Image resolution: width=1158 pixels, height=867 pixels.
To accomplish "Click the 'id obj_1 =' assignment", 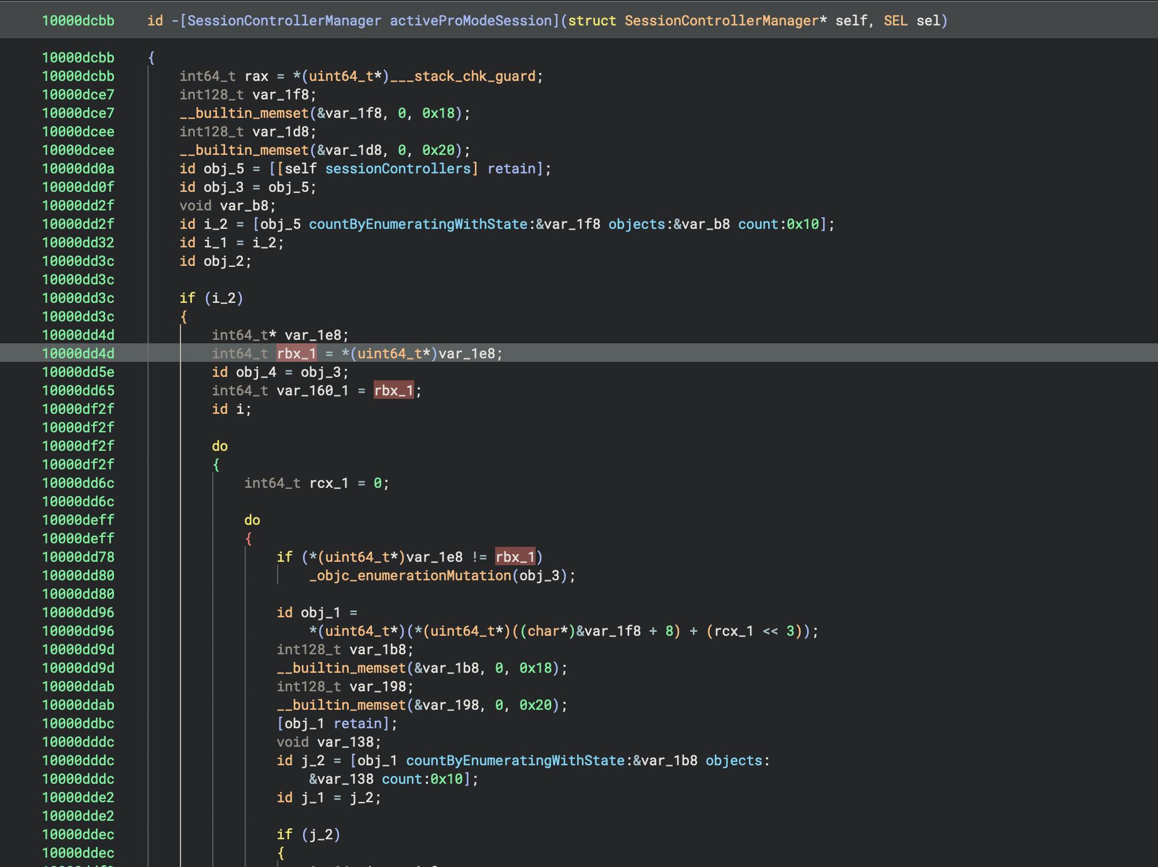I will (x=317, y=613).
